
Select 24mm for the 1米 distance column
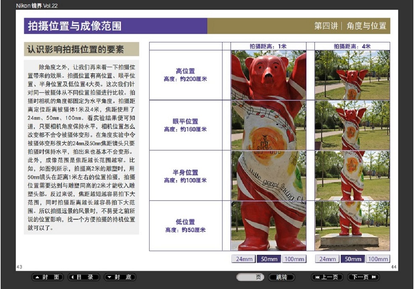coord(244,259)
